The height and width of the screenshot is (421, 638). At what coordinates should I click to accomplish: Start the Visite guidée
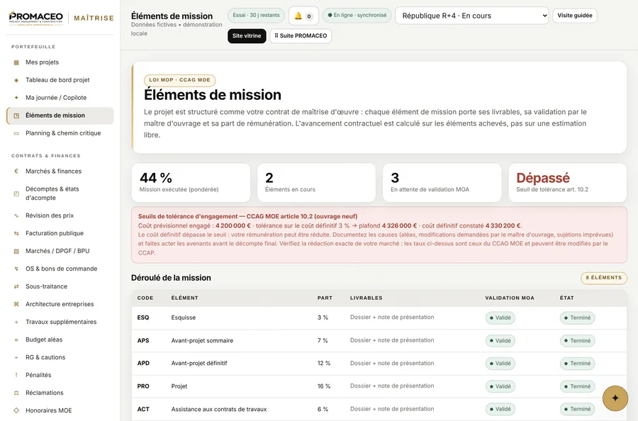click(574, 16)
